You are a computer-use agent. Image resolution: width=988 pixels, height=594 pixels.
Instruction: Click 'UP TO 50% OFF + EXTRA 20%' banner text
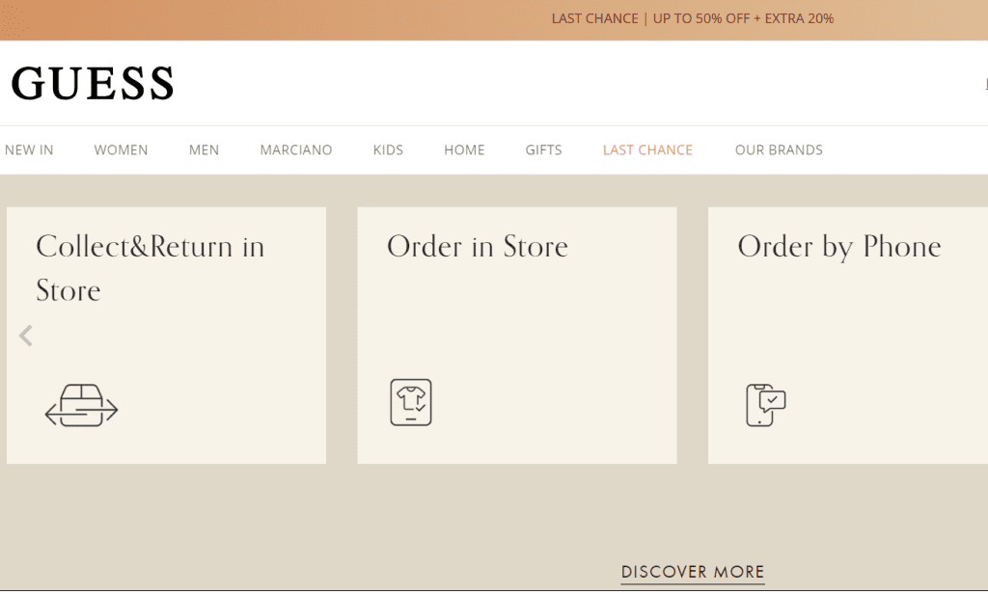pos(743,18)
